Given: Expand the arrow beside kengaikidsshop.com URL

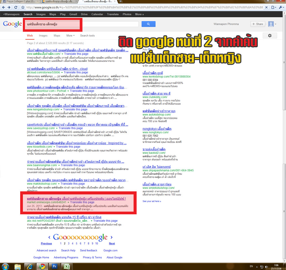Looking at the screenshot, I should pos(62,109).
